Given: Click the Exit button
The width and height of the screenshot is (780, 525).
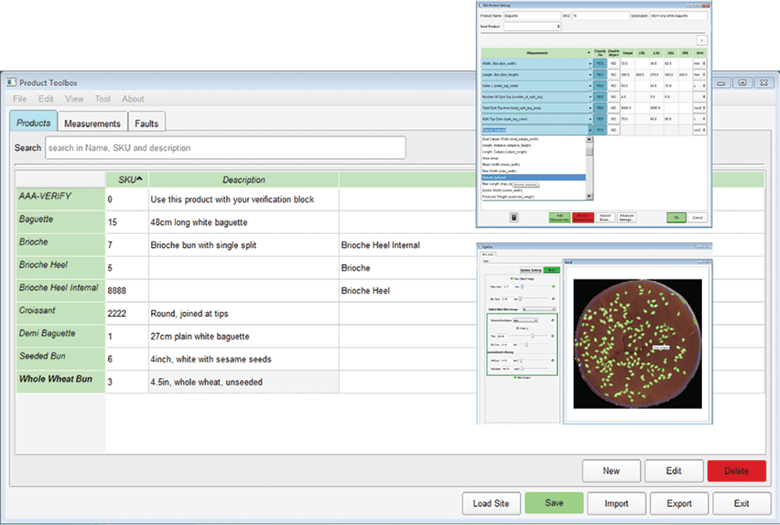Looking at the screenshot, I should pyautogui.click(x=742, y=503).
